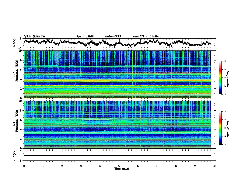Click the log(PSD) label beside ch.2 color bar

pyautogui.click(x=228, y=129)
